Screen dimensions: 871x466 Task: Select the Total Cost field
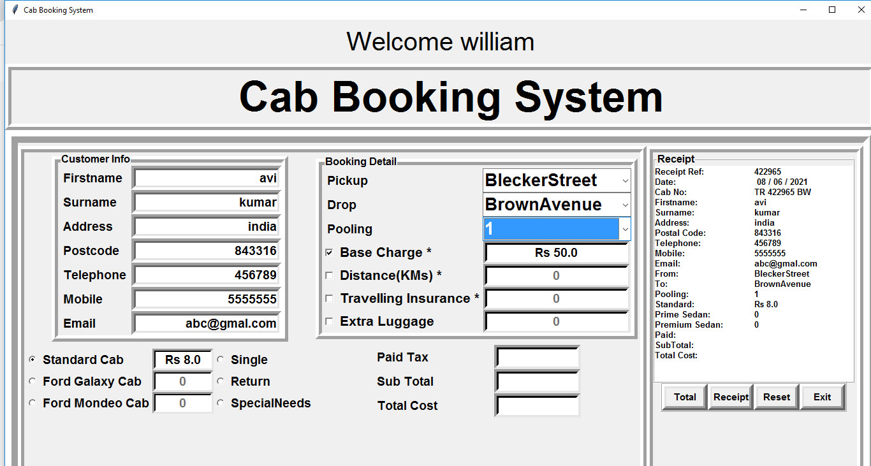tap(537, 406)
